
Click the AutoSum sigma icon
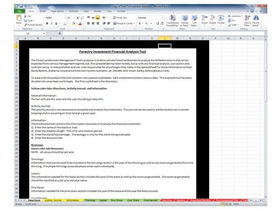coord(229,16)
